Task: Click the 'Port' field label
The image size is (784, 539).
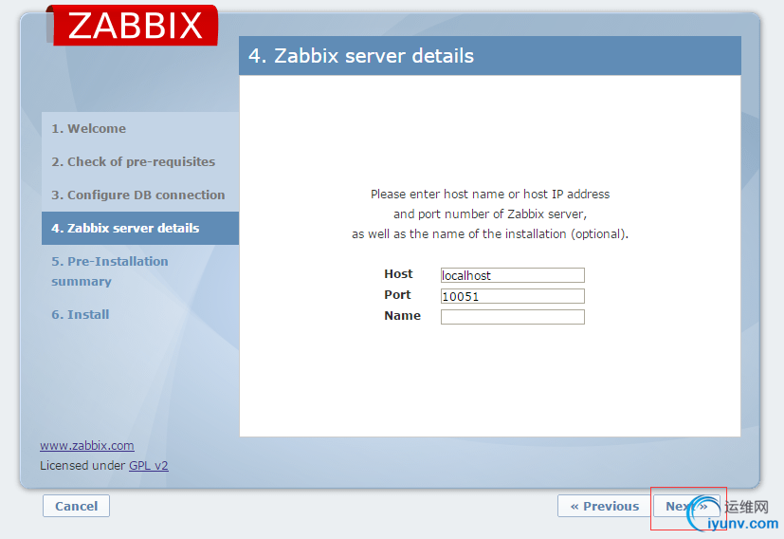Action: [x=397, y=295]
